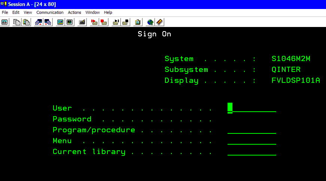
Task: Start recording a macro
Action: pos(94,22)
